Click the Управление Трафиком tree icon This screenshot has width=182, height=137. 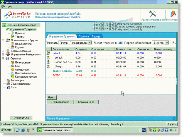click(x=8, y=29)
